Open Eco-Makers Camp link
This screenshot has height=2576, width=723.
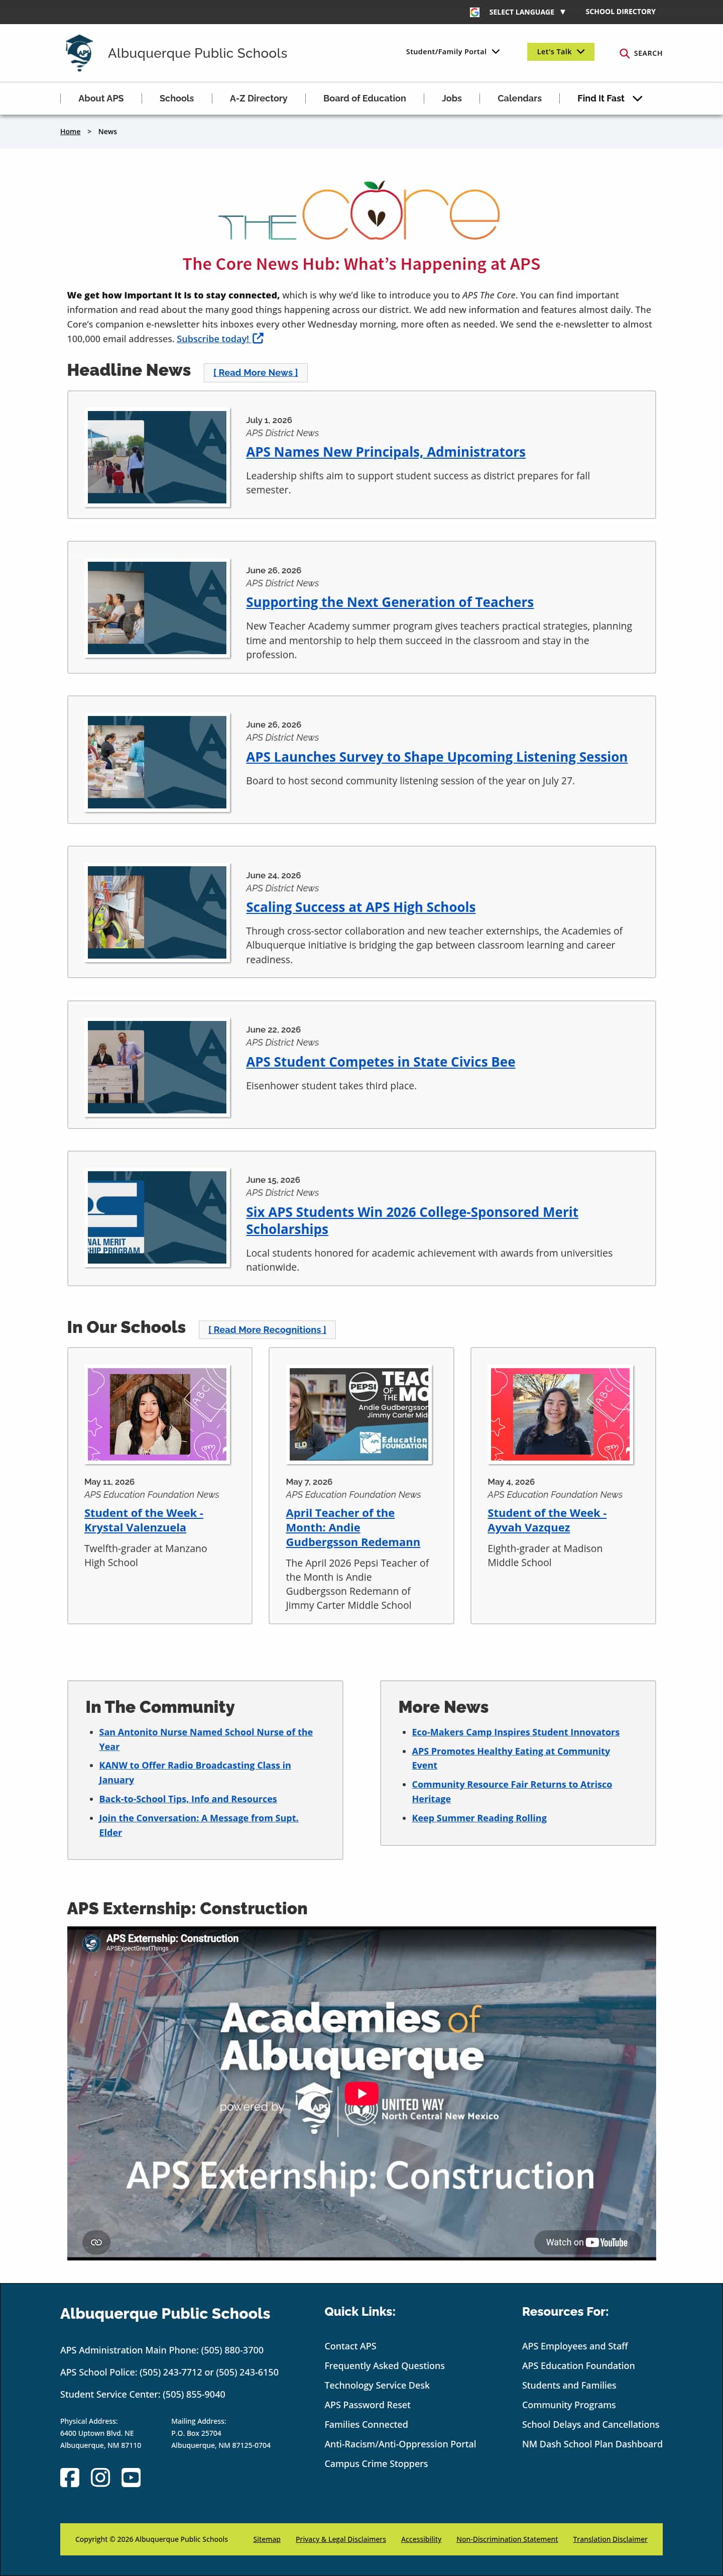(x=515, y=1732)
